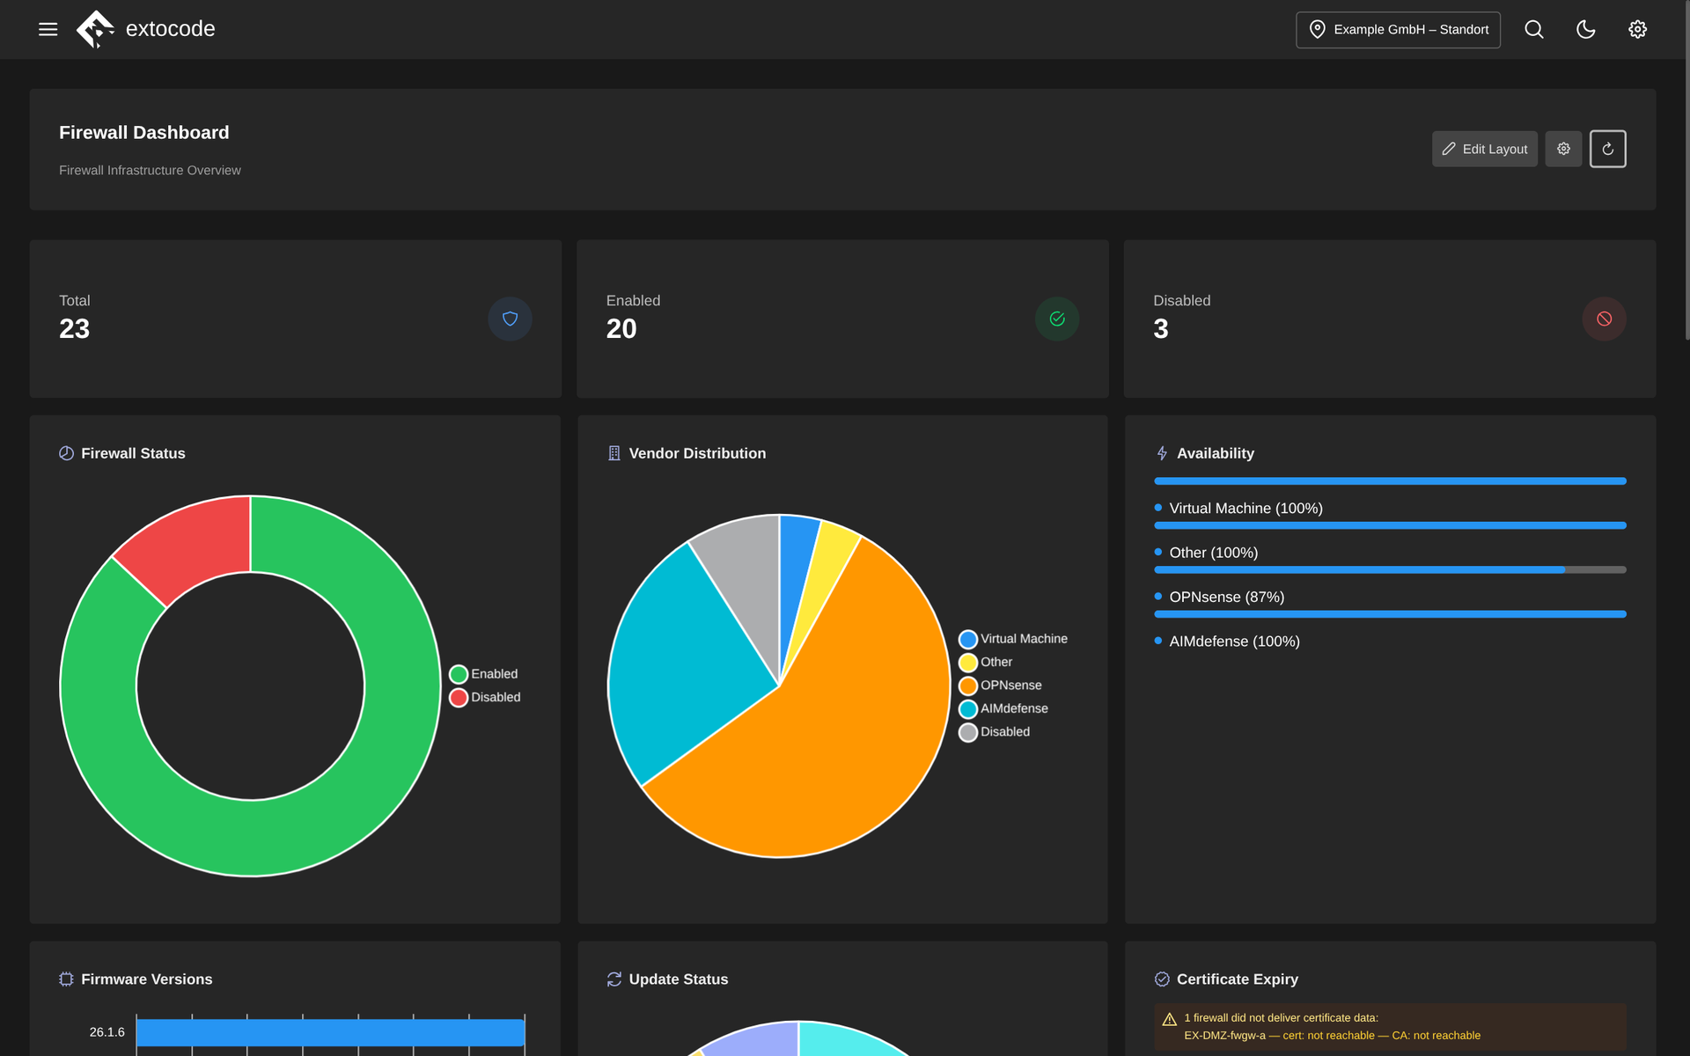The height and width of the screenshot is (1056, 1690).
Task: Open the hamburger navigation menu
Action: pyautogui.click(x=48, y=29)
